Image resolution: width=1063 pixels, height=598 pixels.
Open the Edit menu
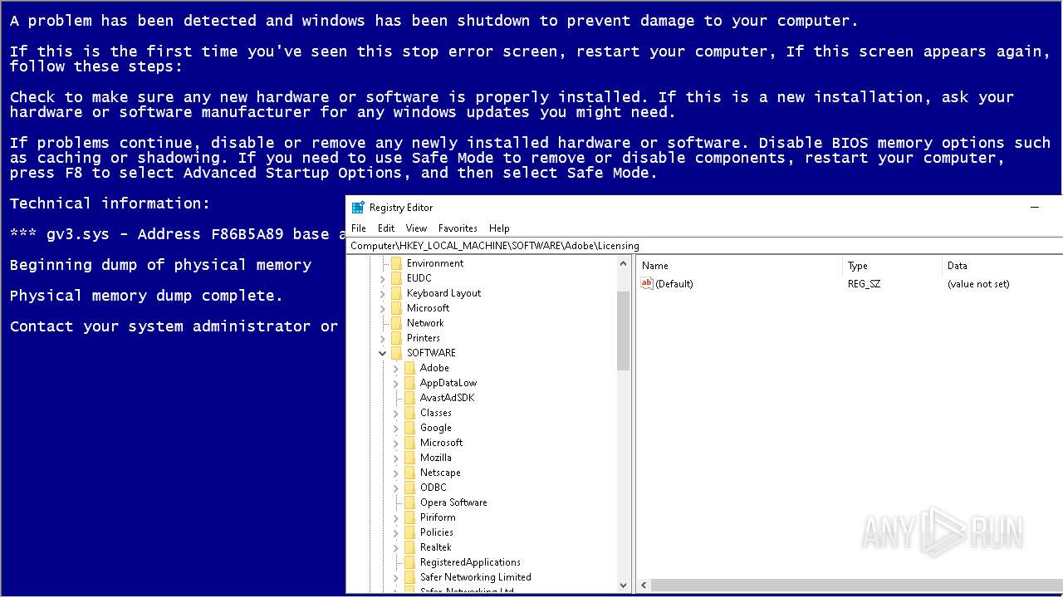tap(386, 228)
